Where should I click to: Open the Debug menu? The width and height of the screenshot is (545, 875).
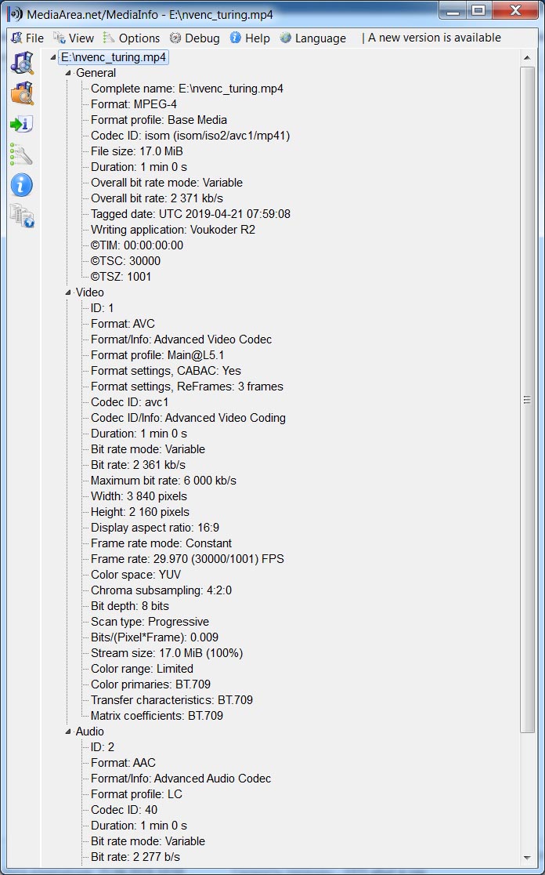click(194, 38)
